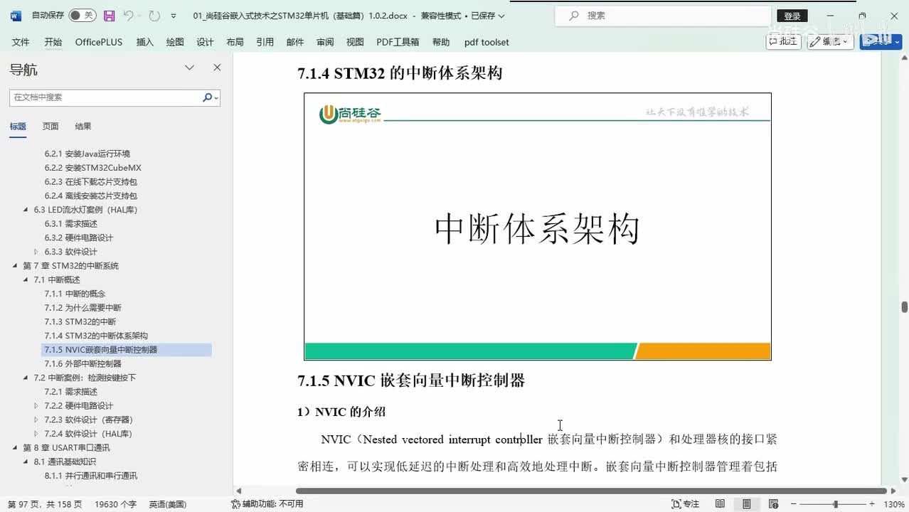Open the 文件 menu tab
This screenshot has width=909, height=512.
pyautogui.click(x=21, y=42)
